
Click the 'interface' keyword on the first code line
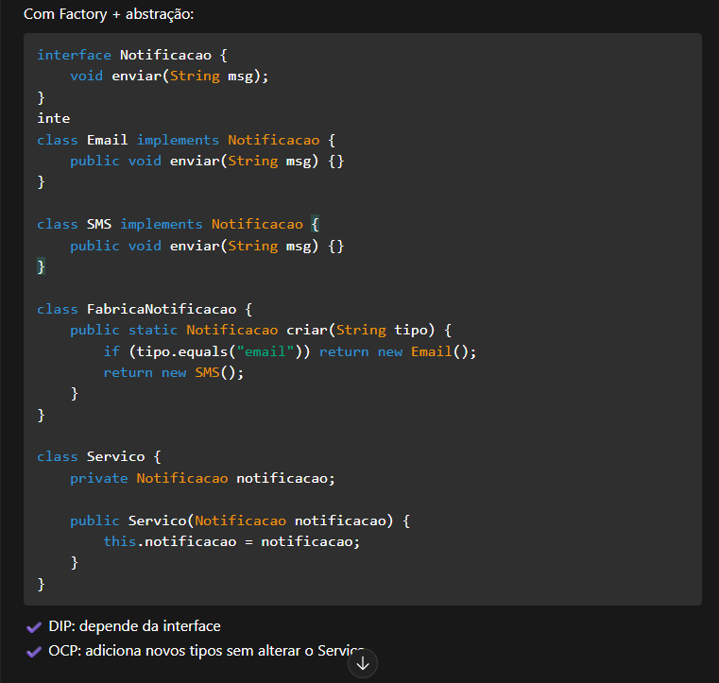click(x=74, y=55)
